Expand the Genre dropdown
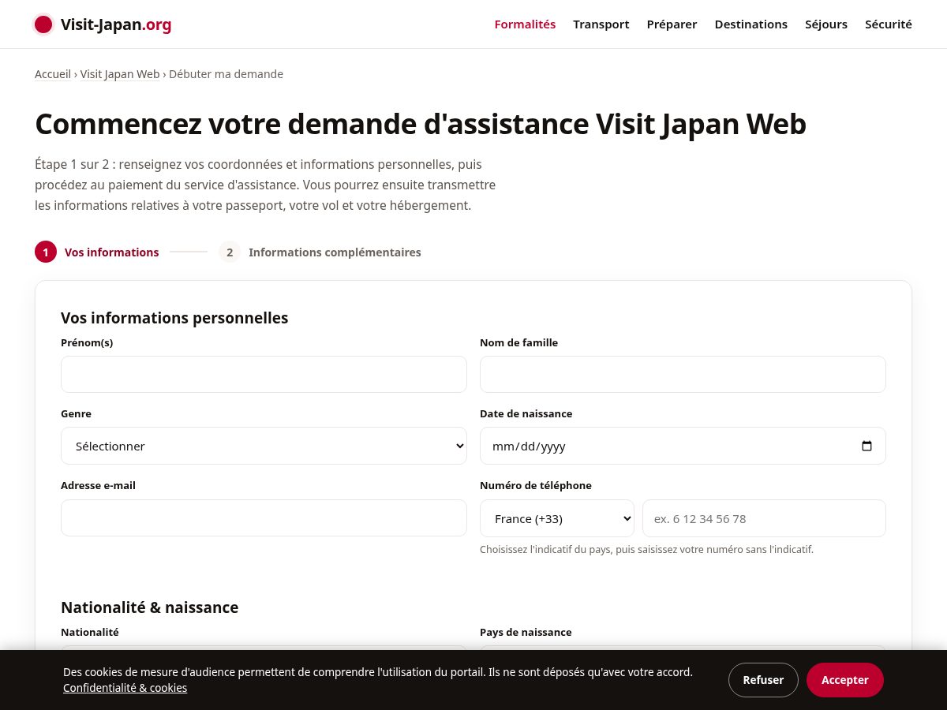Viewport: 947px width, 710px height. [x=264, y=446]
